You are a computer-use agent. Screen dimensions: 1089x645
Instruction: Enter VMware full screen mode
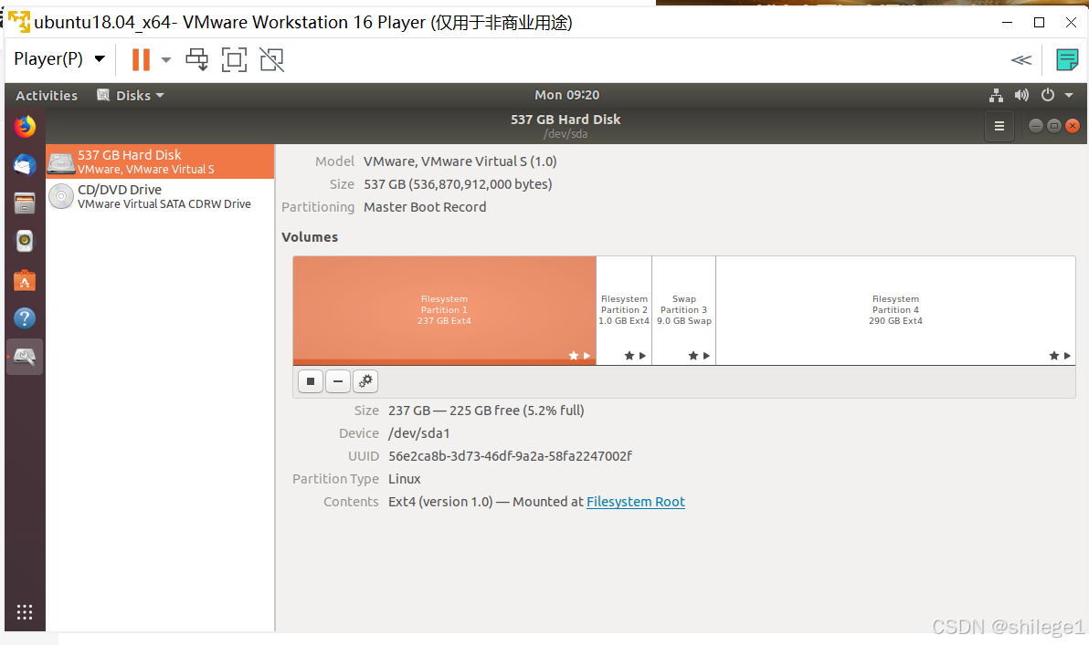[x=234, y=59]
